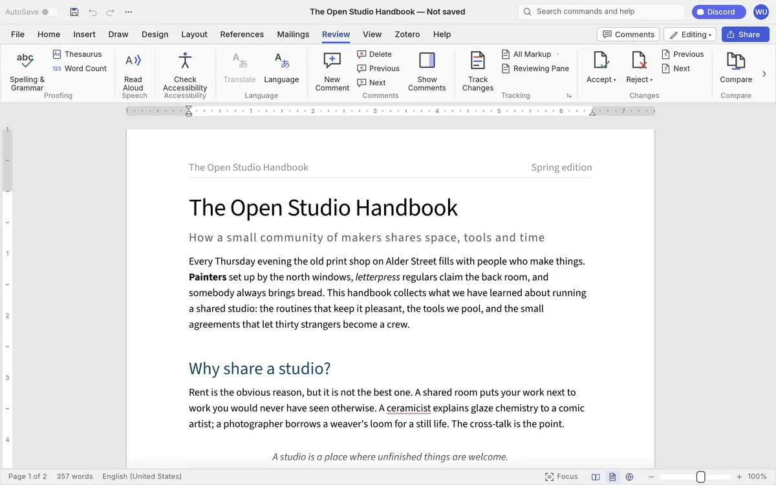Expand the All Markup dropdown

tap(557, 54)
